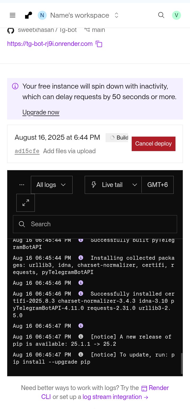Click the Render logo icon

point(28,15)
